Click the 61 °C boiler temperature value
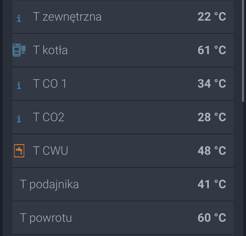The image size is (246, 236). tap(212, 50)
